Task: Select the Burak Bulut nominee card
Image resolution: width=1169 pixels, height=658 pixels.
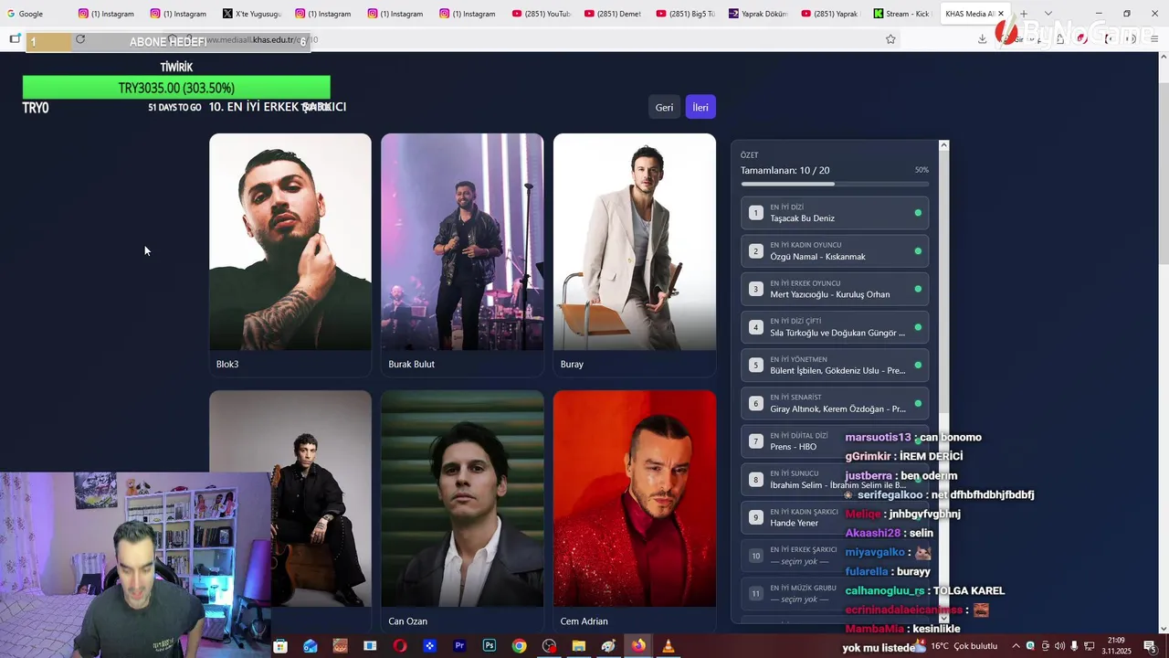Action: (462, 255)
